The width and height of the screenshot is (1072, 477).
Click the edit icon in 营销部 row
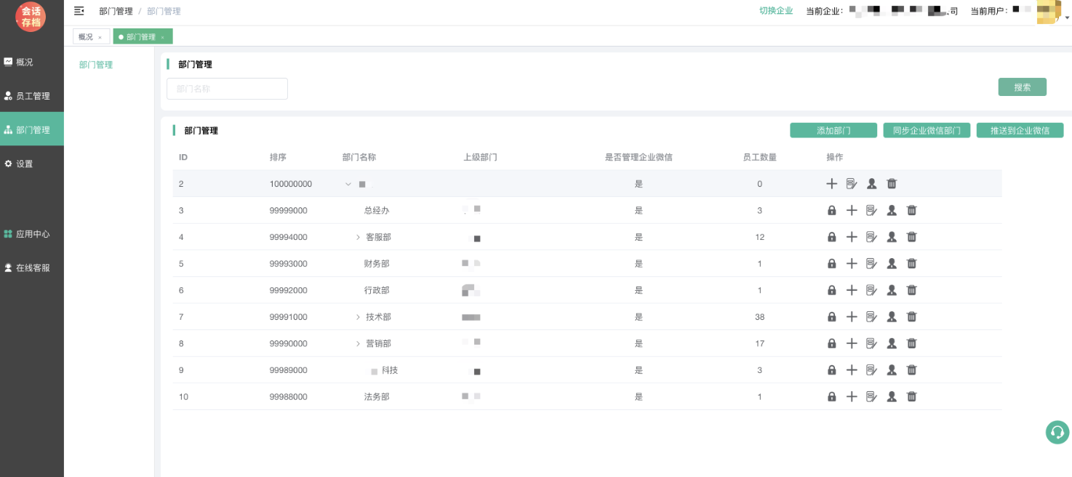pos(871,344)
